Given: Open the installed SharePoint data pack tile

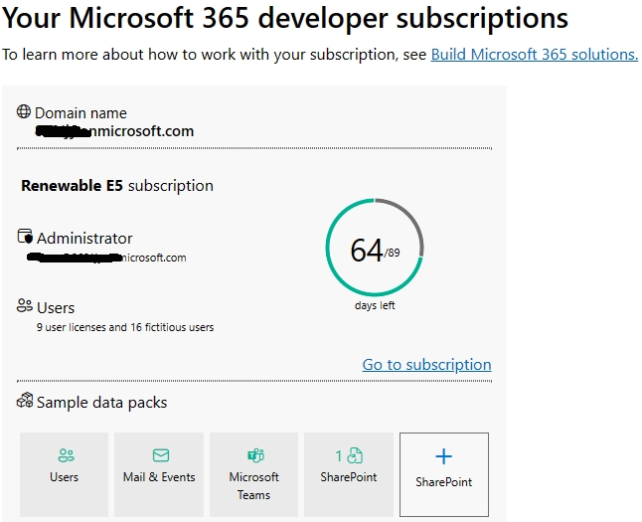Looking at the screenshot, I should coord(348,466).
